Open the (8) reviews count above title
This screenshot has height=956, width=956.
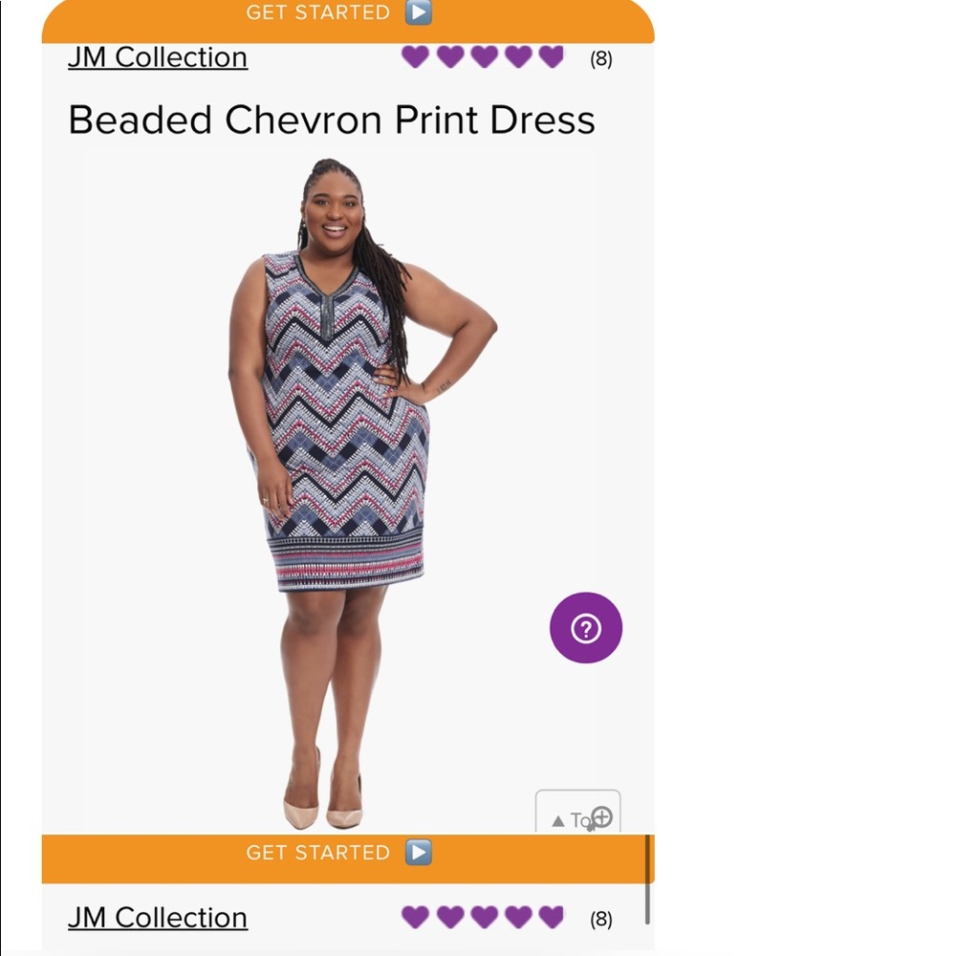601,59
